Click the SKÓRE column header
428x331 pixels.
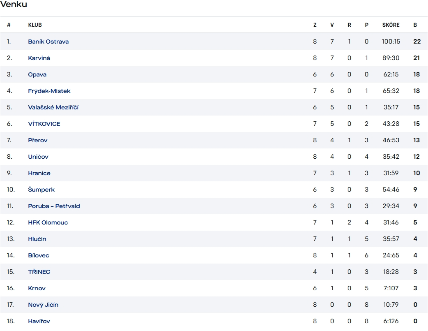point(391,25)
